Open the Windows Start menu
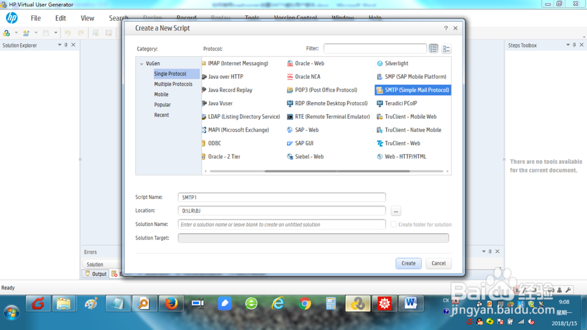Image resolution: width=587 pixels, height=330 pixels. (12, 312)
